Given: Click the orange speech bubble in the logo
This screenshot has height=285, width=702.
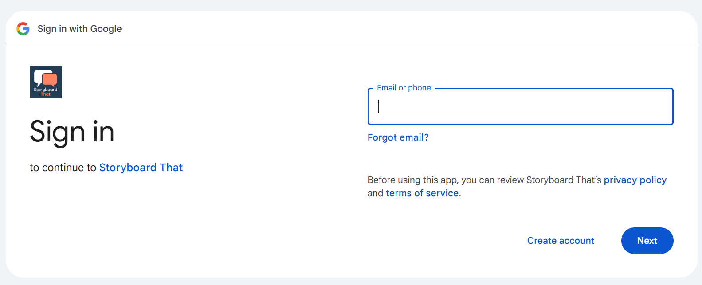Looking at the screenshot, I should click(x=50, y=79).
